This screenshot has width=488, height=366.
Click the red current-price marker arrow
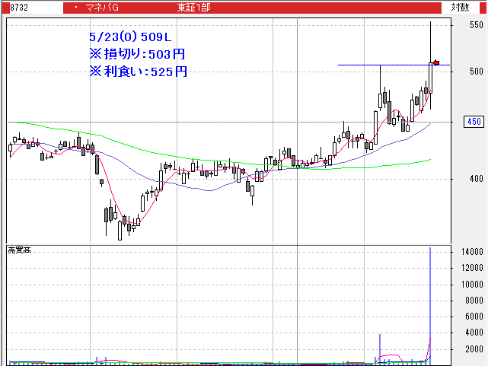(x=436, y=62)
